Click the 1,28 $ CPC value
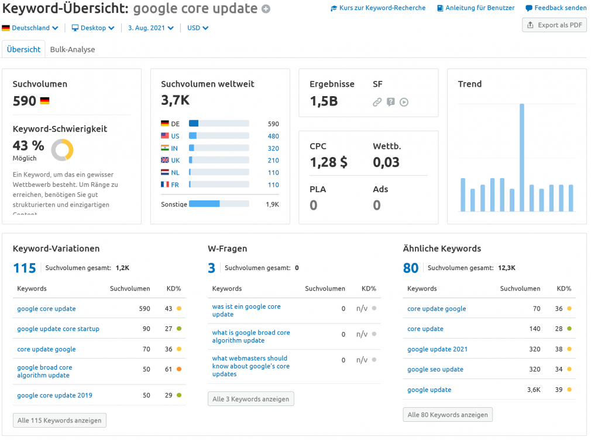591x440 pixels. click(x=329, y=162)
